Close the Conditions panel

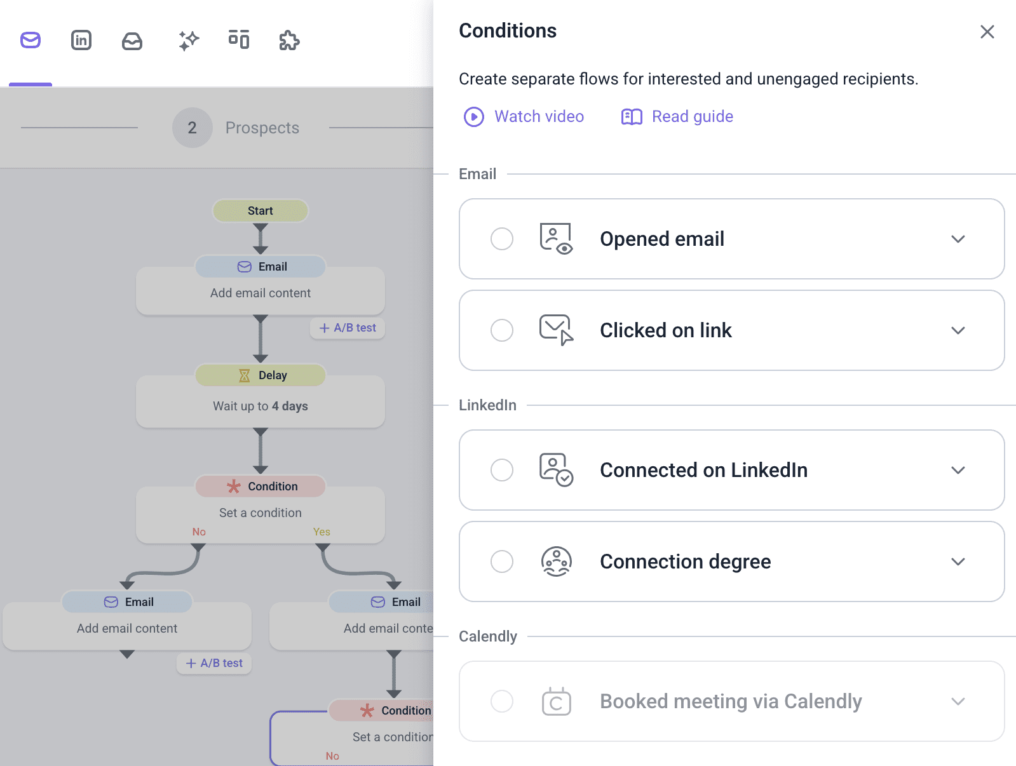tap(987, 32)
